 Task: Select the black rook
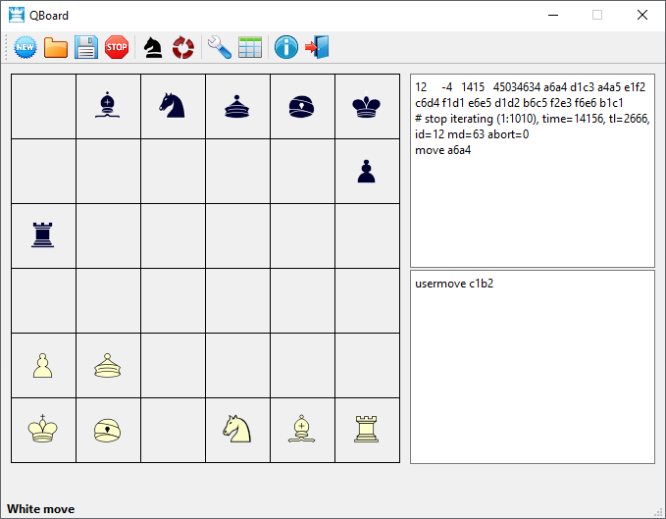coord(43,234)
